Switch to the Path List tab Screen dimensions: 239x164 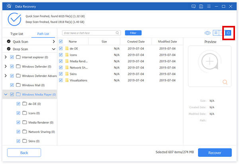43,34
